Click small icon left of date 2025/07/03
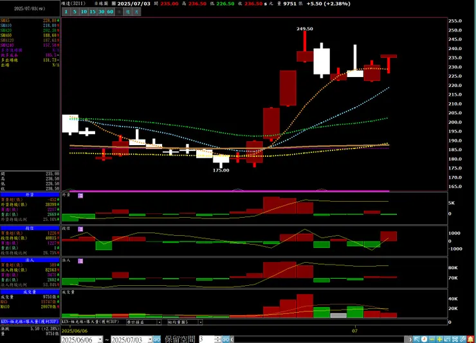Screen dimensions: 476x343 [x=114, y=4]
